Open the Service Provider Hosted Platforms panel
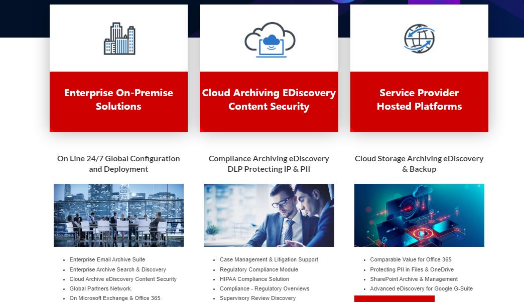Viewport: 524px width, 302px height. click(419, 99)
